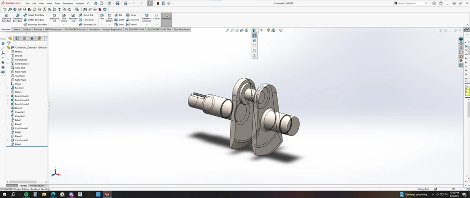Screen dimensions: 470x198
Task: Switch to the SOLIDWORKS CAM tab
Action: 135,30
